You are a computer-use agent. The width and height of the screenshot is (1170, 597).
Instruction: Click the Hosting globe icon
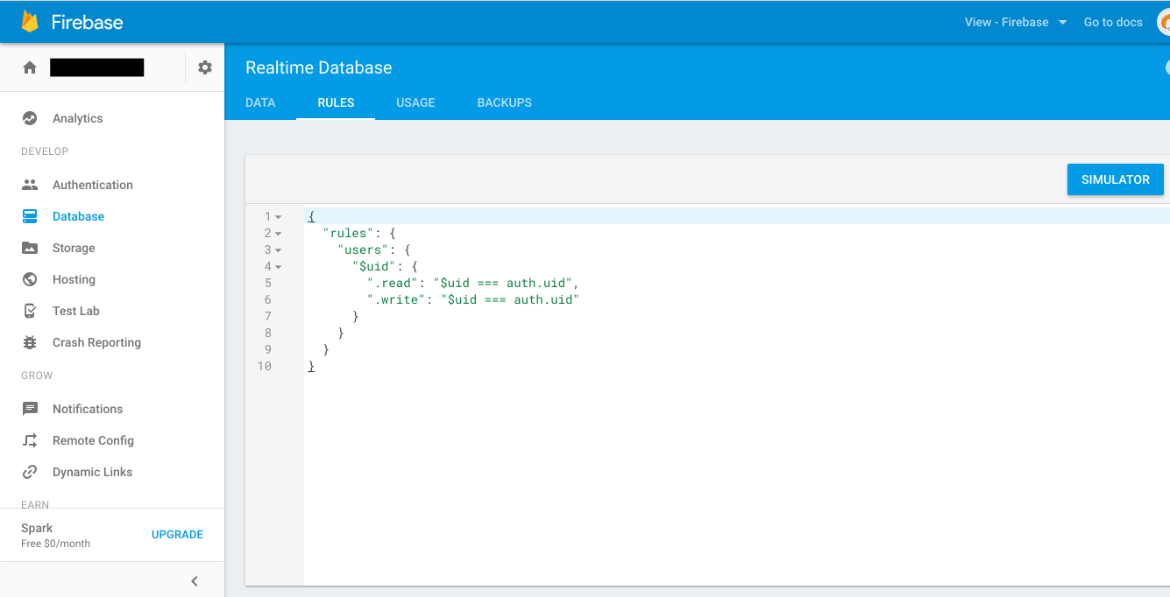point(30,279)
